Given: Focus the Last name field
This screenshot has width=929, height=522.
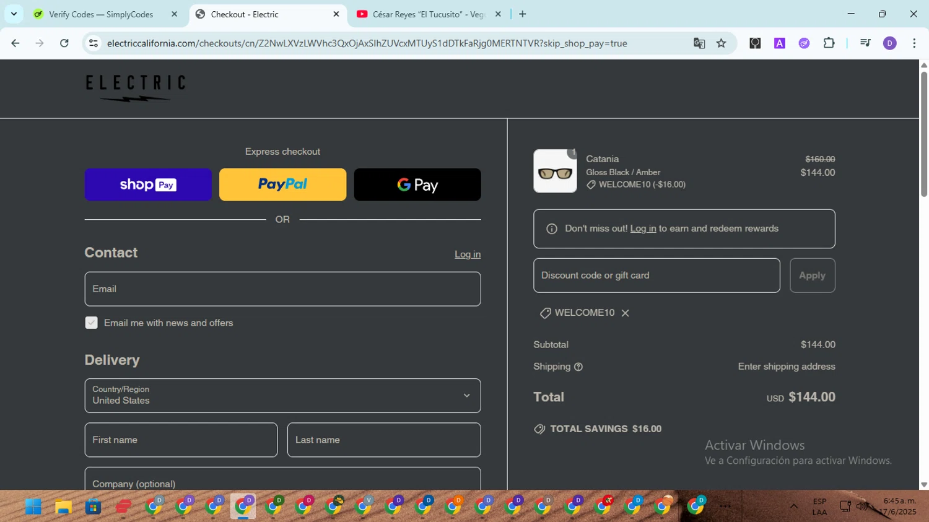Looking at the screenshot, I should pyautogui.click(x=384, y=440).
